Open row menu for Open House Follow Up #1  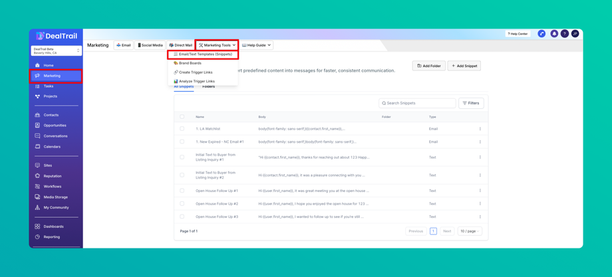[480, 191]
